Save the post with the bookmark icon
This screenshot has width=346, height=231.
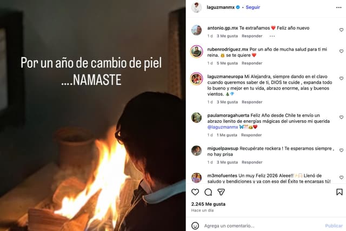[340, 192]
